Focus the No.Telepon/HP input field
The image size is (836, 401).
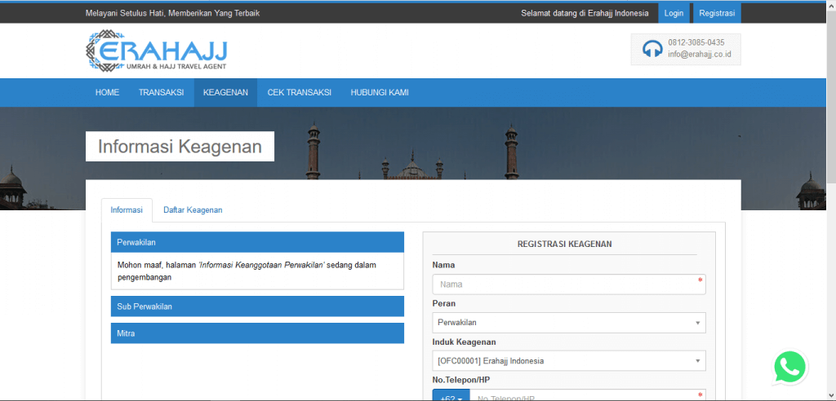click(x=586, y=396)
